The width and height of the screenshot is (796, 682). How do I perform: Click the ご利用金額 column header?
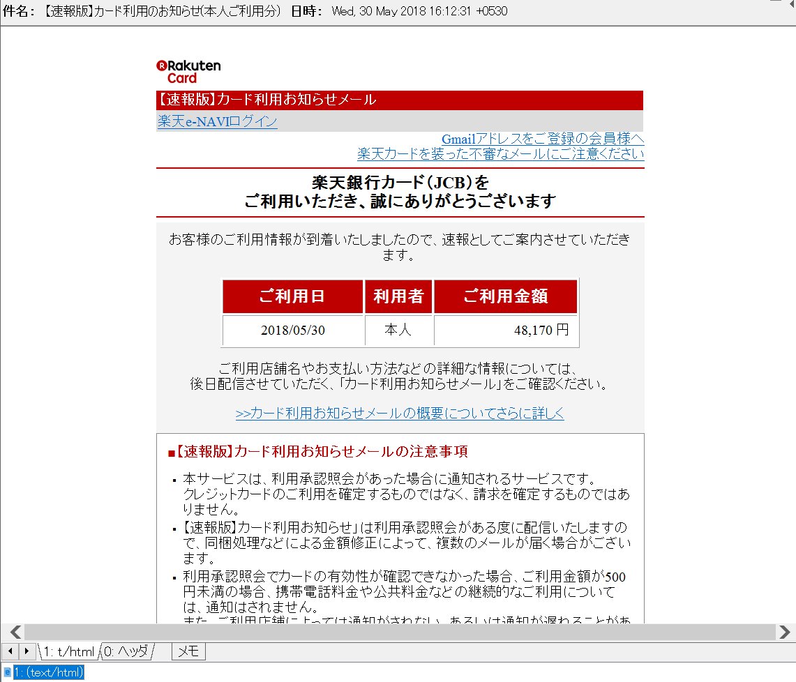[506, 296]
